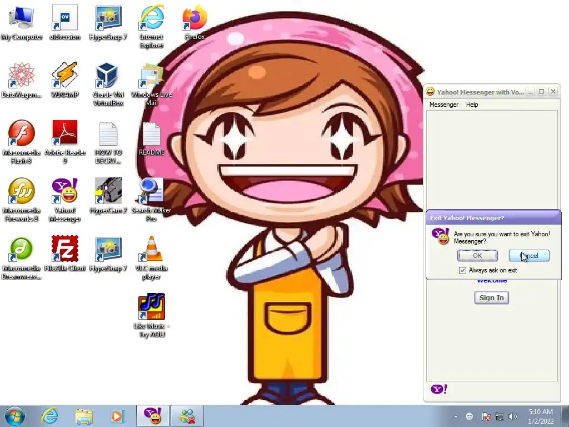This screenshot has height=427, width=569.
Task: Click the Exit Yahoo! Messenger? dialog title
Action: pyautogui.click(x=467, y=218)
